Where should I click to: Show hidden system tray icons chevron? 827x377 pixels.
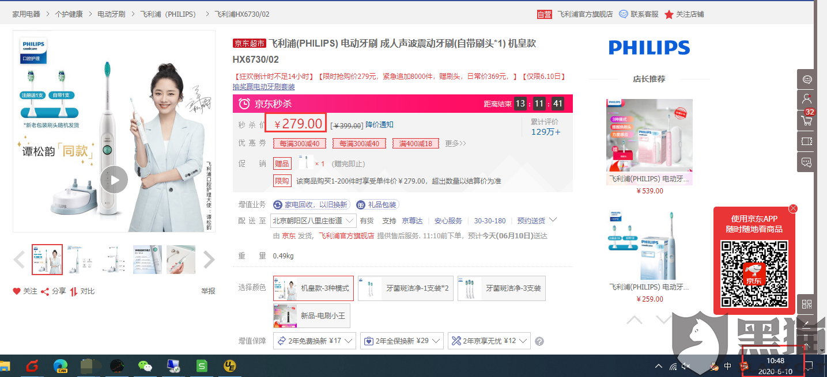pos(659,366)
